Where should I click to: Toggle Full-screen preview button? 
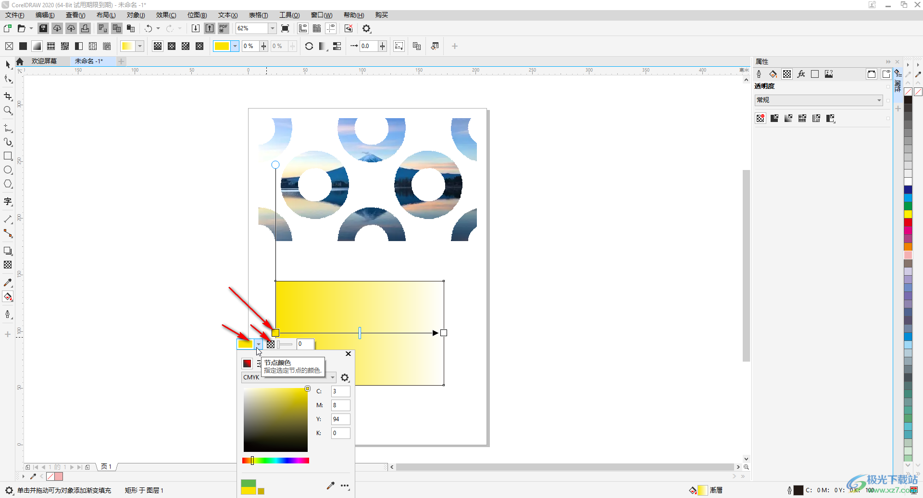tap(285, 28)
